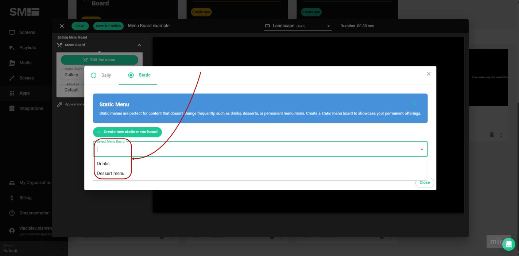Open the Language Default dropdown

(x=72, y=89)
